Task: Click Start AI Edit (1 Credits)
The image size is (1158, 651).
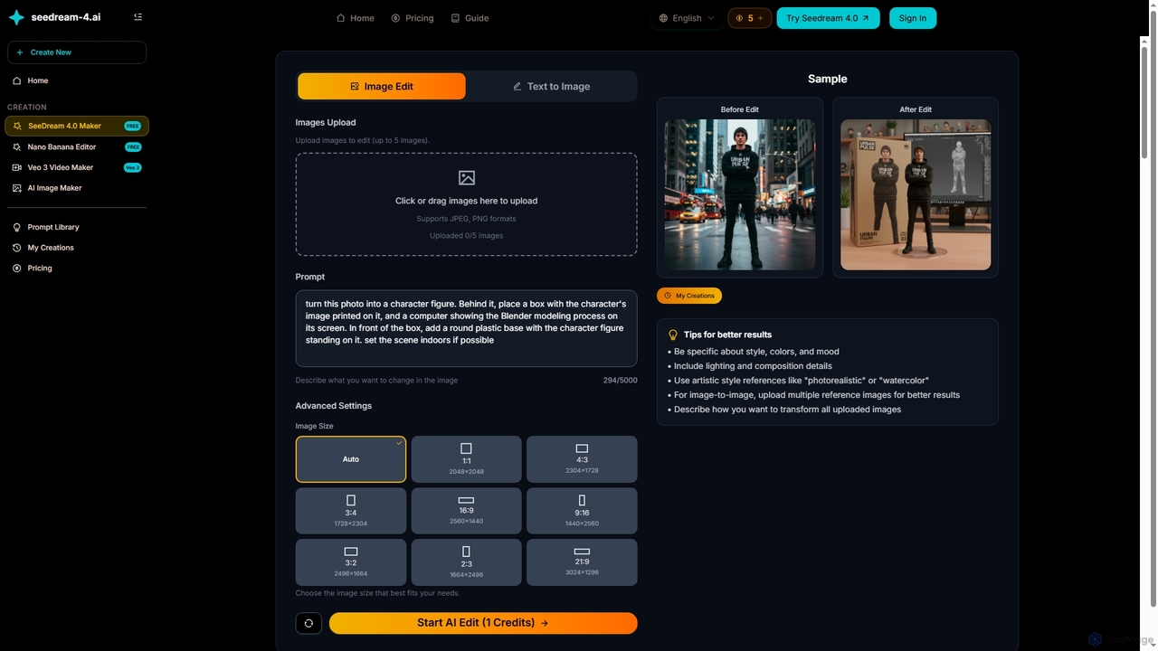Action: tap(483, 623)
